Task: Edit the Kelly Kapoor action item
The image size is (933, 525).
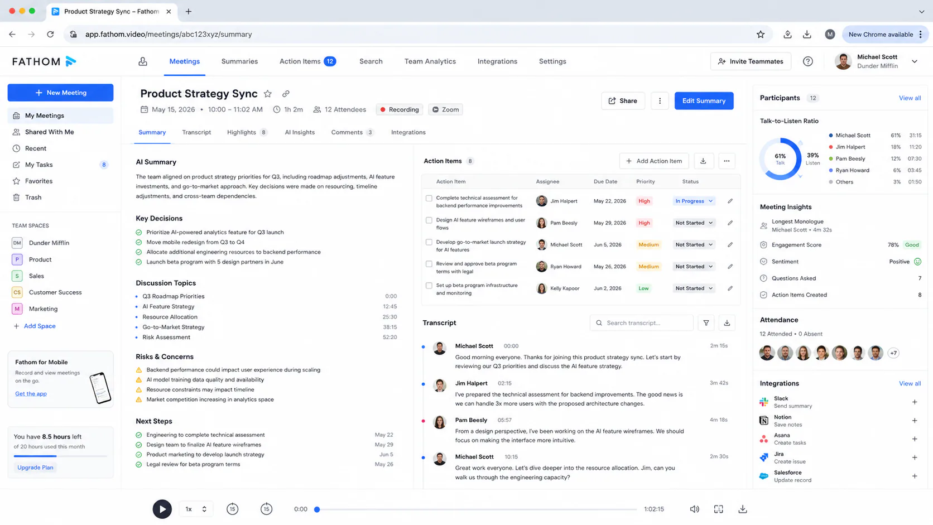Action: 730,288
